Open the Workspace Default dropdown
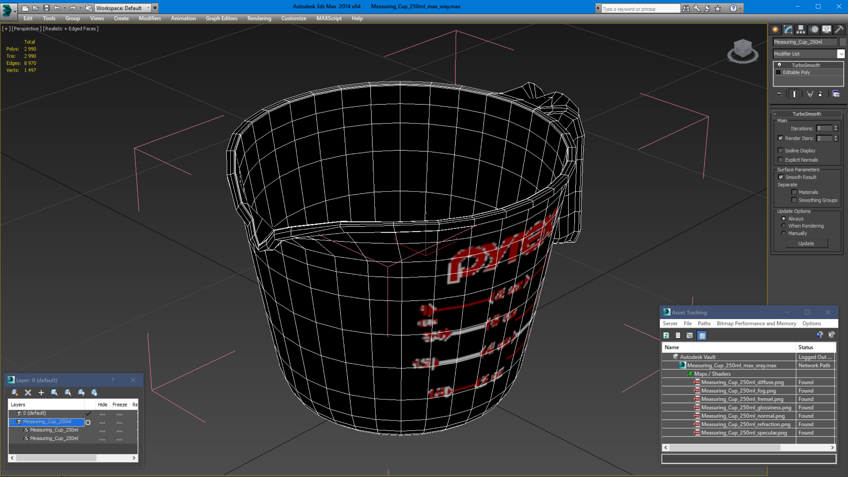The image size is (848, 477). [123, 8]
